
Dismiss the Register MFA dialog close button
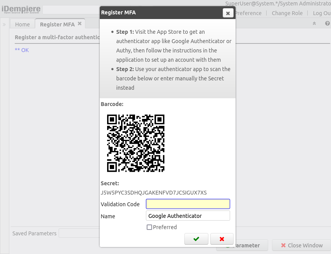(228, 13)
